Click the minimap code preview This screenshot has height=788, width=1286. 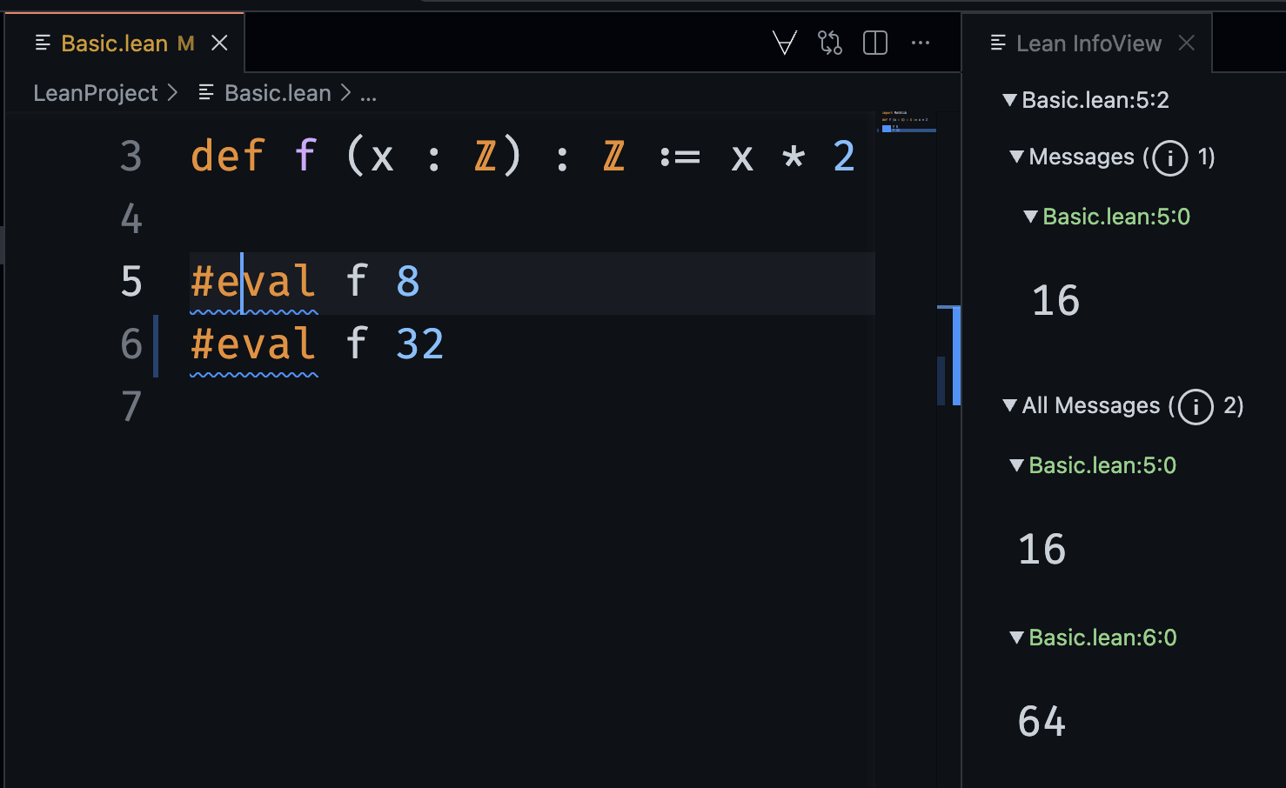(x=905, y=121)
